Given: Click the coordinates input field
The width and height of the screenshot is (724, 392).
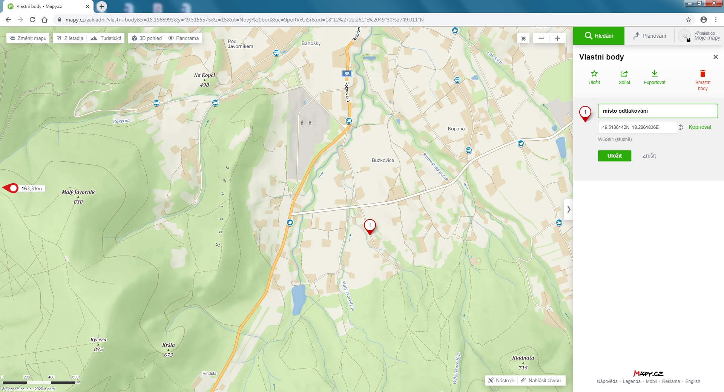Looking at the screenshot, I should point(638,127).
